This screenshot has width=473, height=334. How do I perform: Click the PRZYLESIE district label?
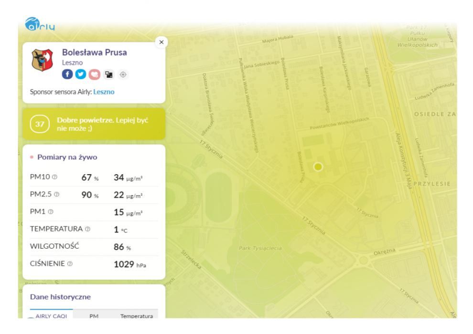[432, 184]
